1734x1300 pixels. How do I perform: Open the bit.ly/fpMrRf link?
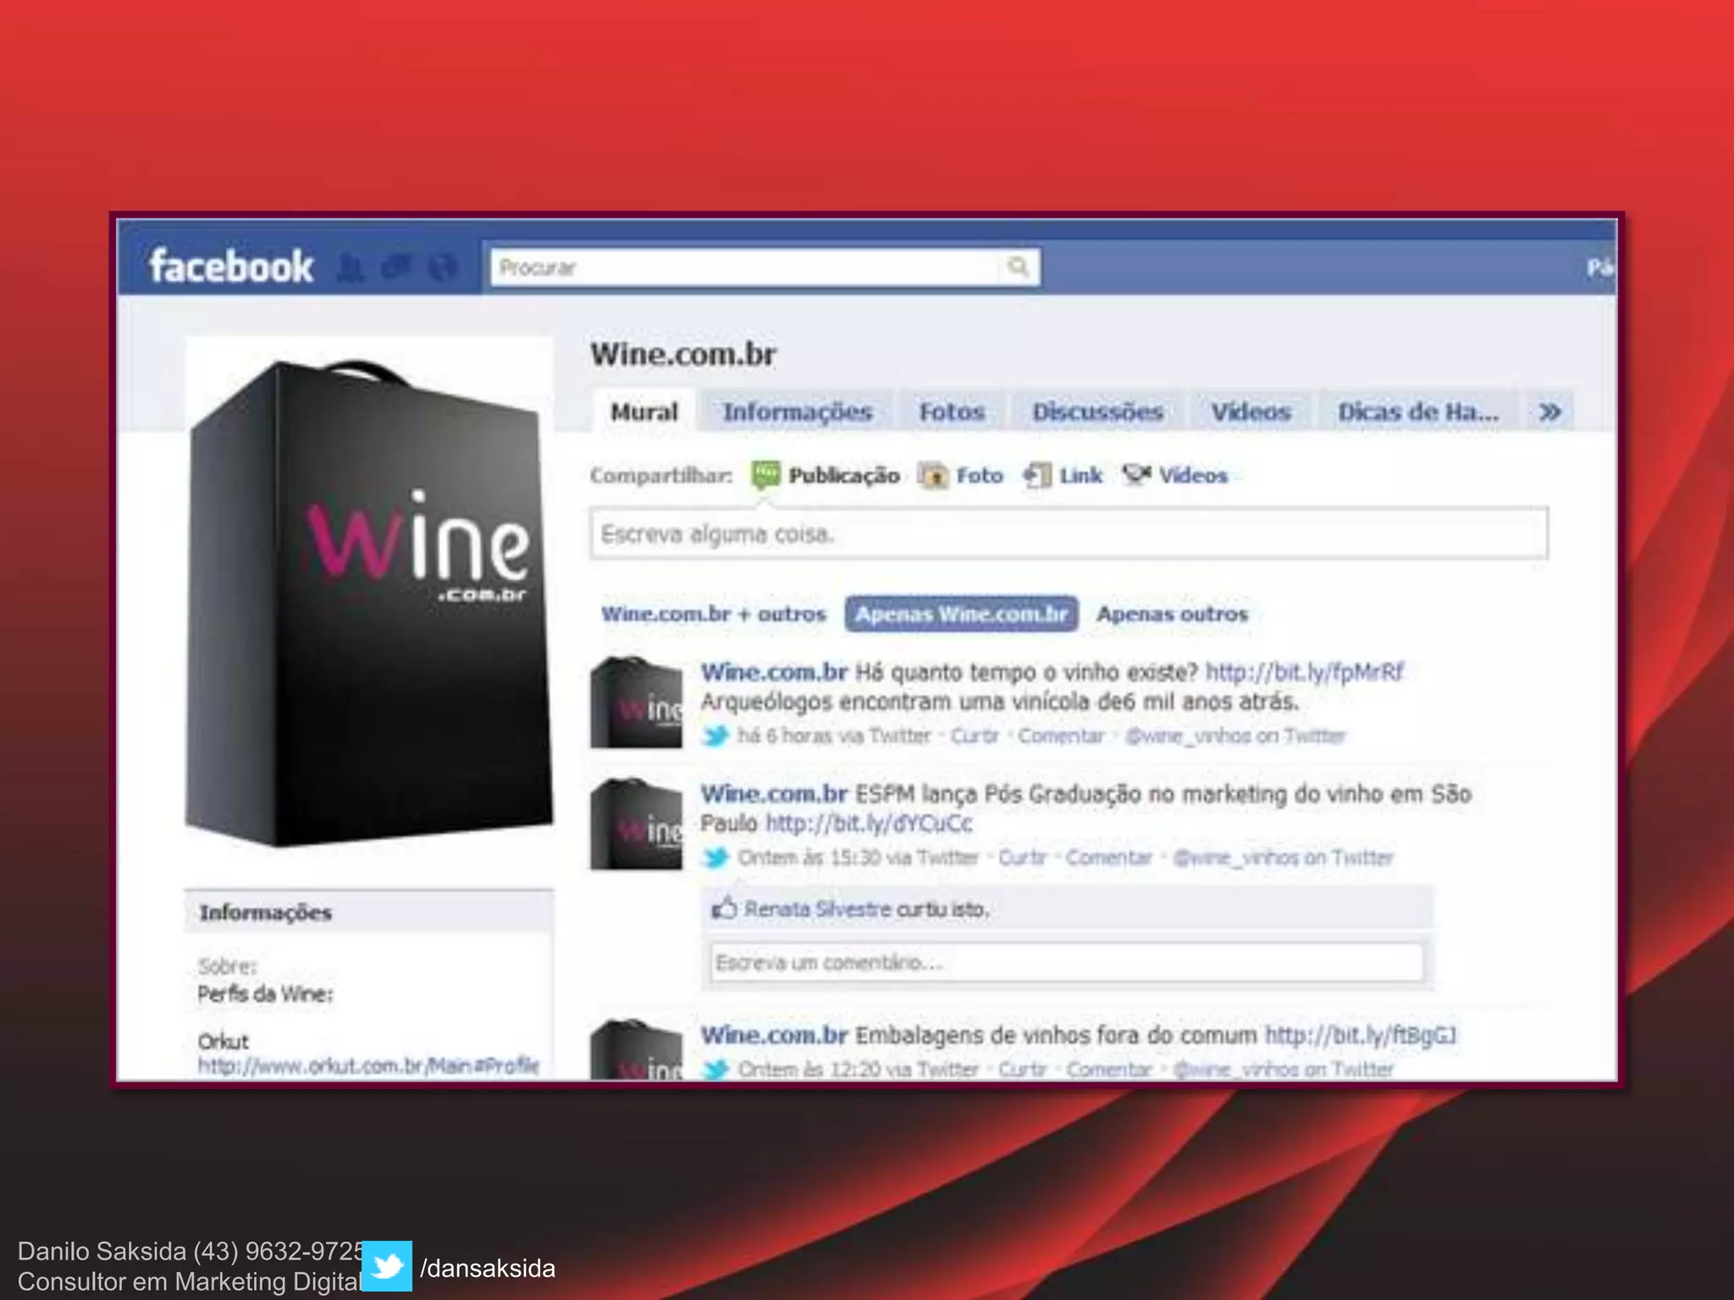[x=1304, y=673]
